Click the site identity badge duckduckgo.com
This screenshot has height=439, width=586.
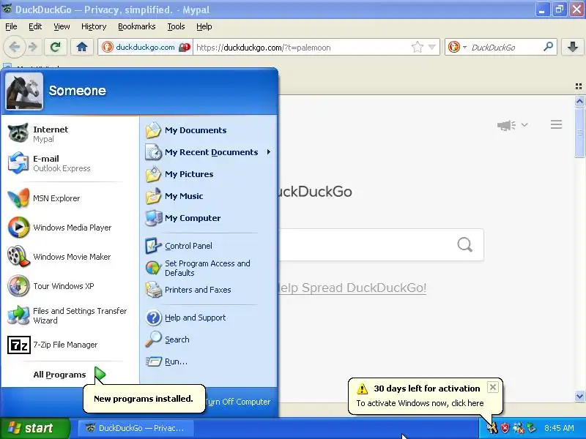point(146,48)
